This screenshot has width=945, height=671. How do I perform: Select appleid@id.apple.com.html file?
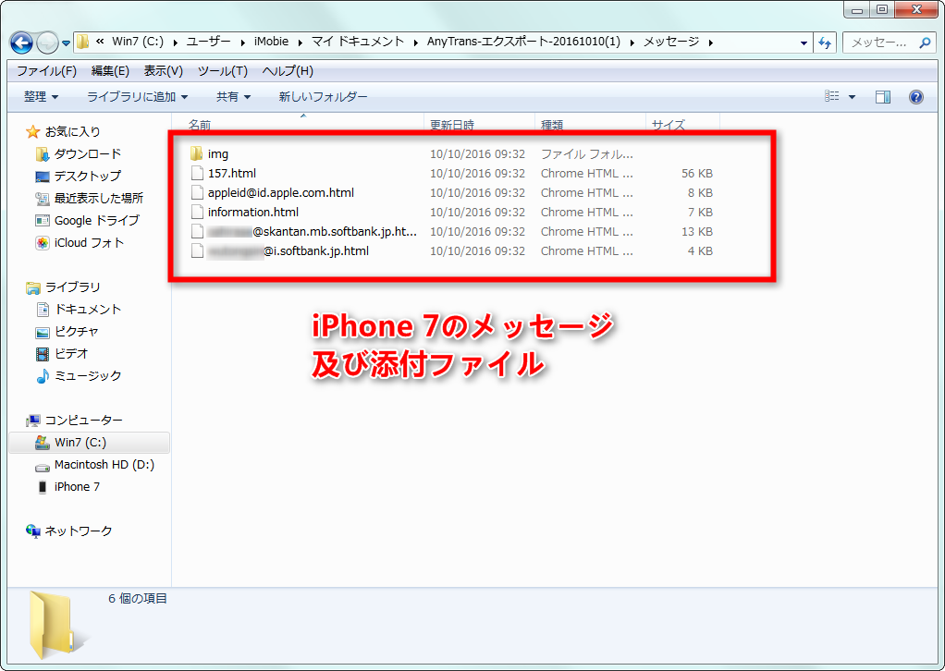[x=281, y=193]
